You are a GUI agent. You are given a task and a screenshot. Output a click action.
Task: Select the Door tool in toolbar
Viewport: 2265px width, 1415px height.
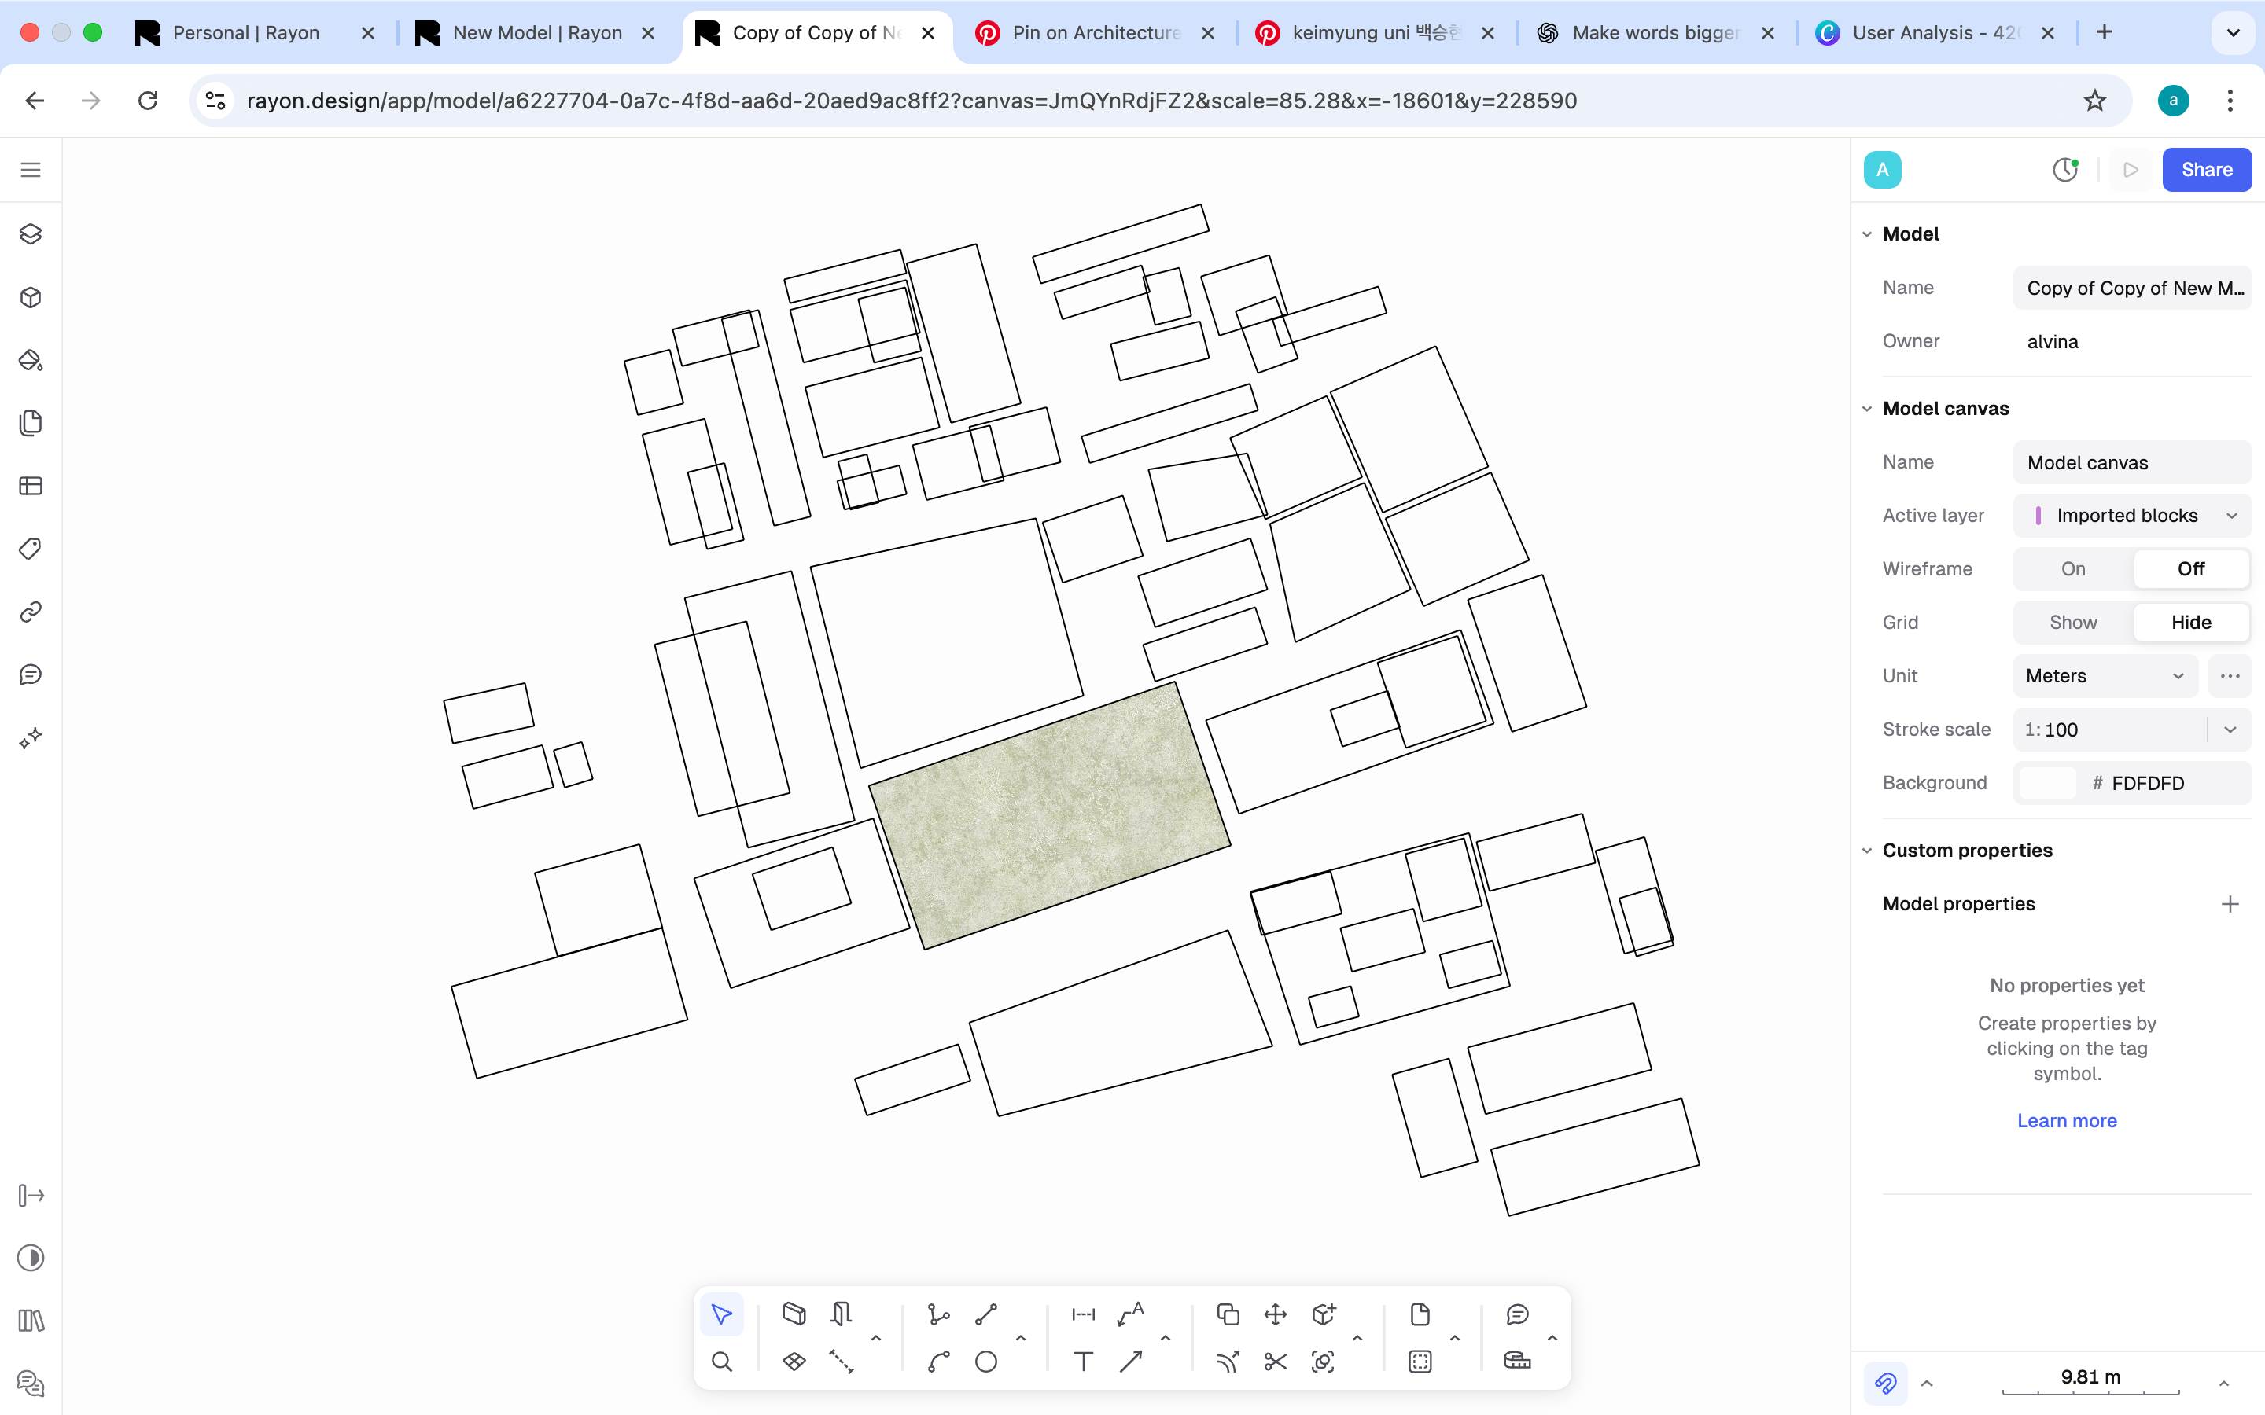click(x=841, y=1314)
